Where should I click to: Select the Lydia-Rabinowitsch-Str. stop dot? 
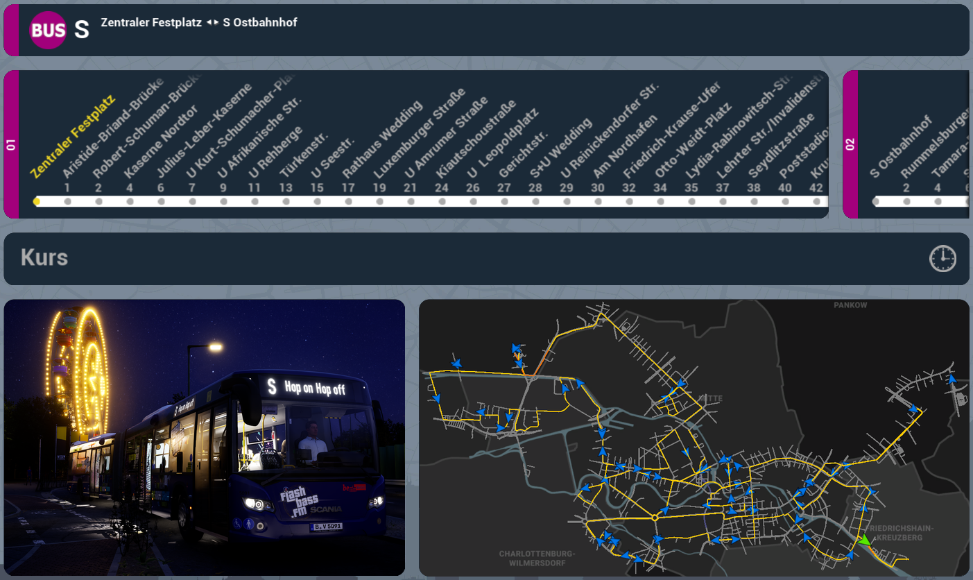tap(691, 201)
